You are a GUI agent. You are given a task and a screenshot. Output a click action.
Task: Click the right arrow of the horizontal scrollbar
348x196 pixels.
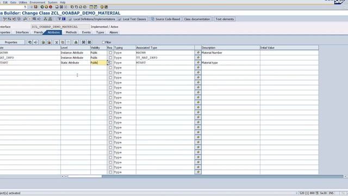point(345,176)
